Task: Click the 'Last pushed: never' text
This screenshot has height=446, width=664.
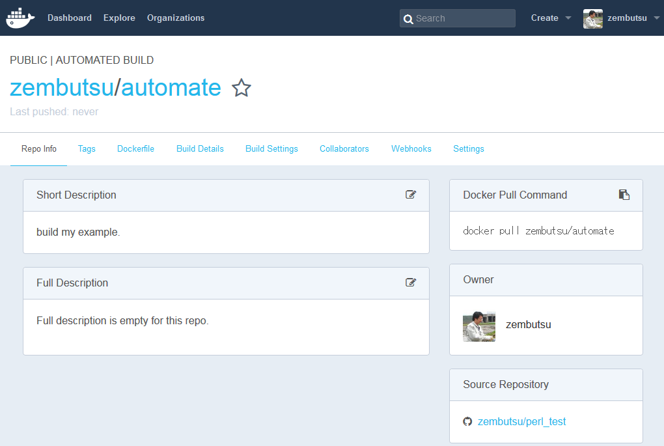Action: click(x=54, y=111)
